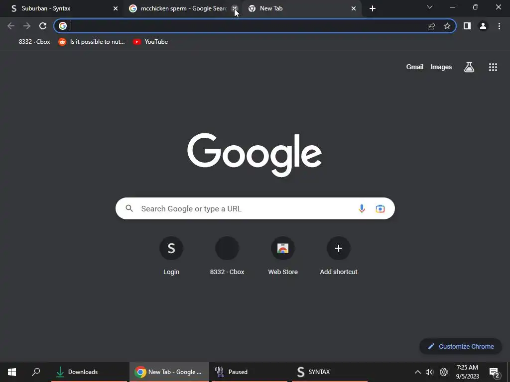Screen dimensions: 510x382
Task: Open the Reddit 'Is it possible to nut...' bookmark
Action: [x=92, y=42]
